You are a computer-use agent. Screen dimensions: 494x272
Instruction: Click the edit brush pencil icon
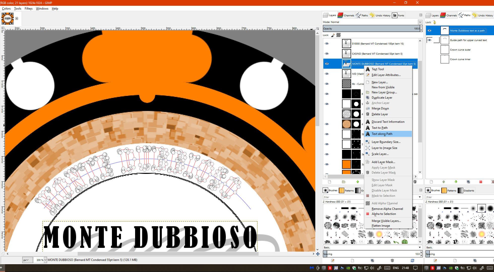pyautogui.click(x=333, y=260)
